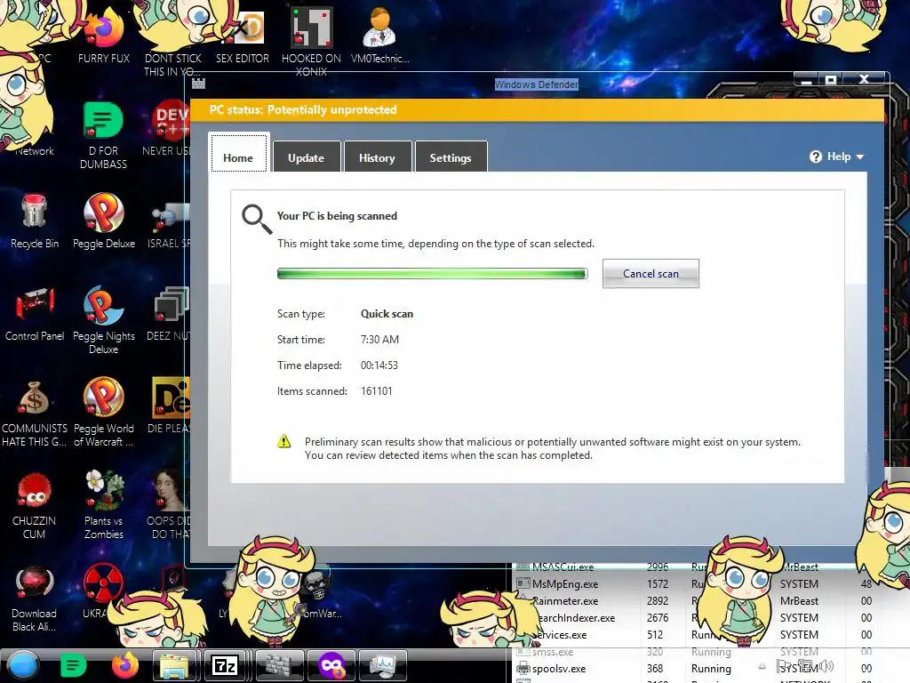
Task: Select MsMpEng.exe row in Task Manager
Action: coord(695,583)
